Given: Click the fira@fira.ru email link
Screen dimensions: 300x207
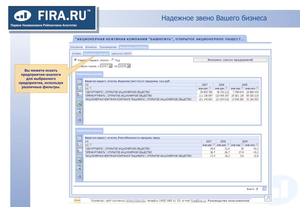Looking at the screenshot, I should coord(199,201).
